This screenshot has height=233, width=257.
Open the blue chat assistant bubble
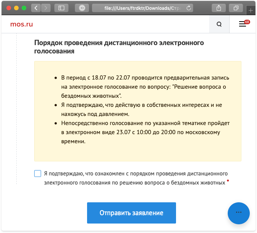point(238,213)
